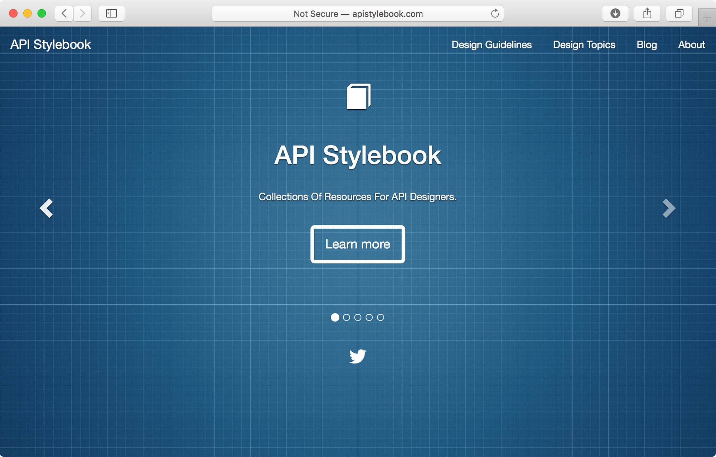Go back with Safari's back arrow
The height and width of the screenshot is (457, 716).
64,14
